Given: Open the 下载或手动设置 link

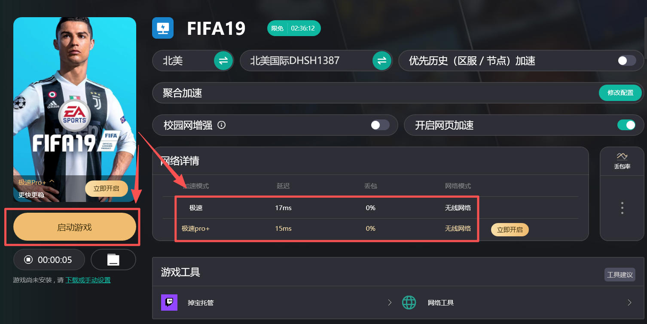Looking at the screenshot, I should click(x=88, y=279).
